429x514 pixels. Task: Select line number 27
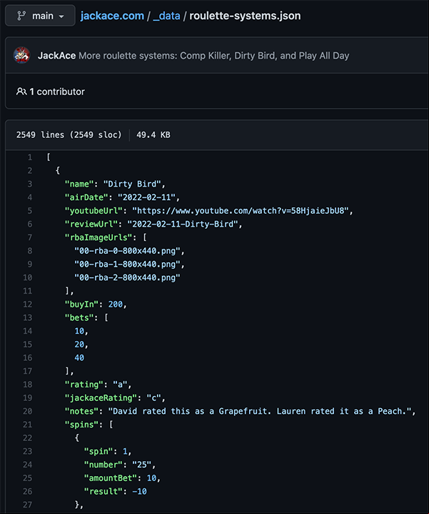tap(28, 505)
